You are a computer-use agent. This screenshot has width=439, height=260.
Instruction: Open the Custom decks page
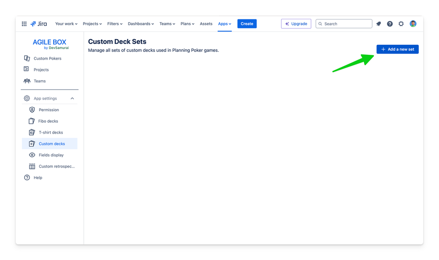tap(50, 143)
